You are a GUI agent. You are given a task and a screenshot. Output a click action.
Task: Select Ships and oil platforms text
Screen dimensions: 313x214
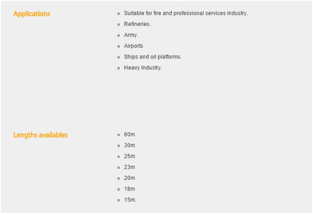[x=153, y=57]
